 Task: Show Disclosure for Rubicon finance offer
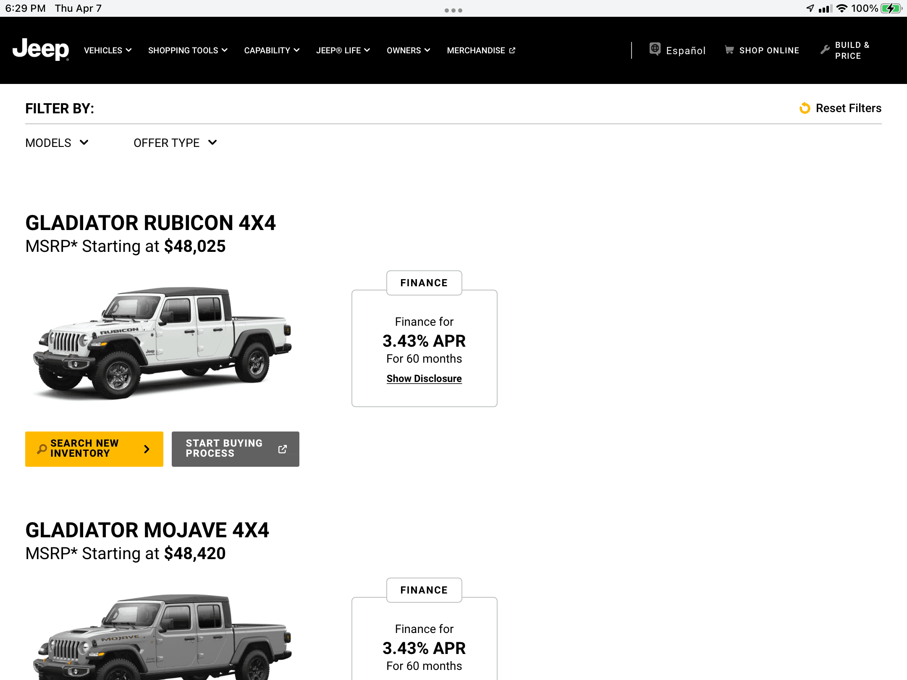pos(424,379)
